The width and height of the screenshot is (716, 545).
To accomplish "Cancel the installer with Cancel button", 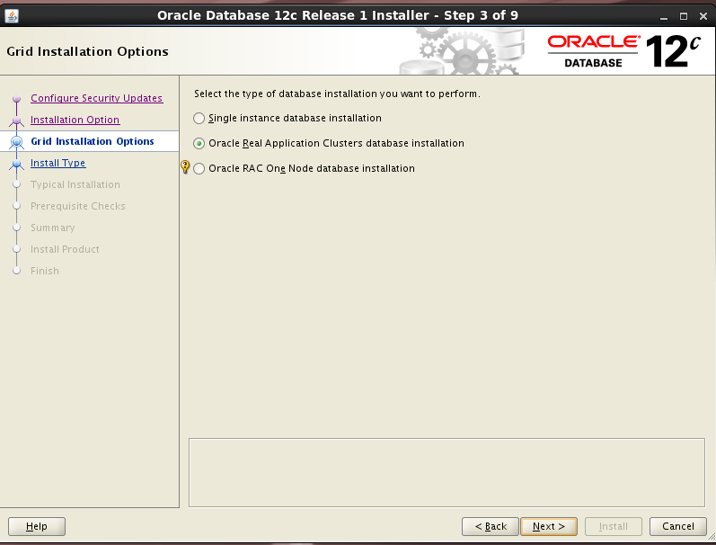I will 678,526.
